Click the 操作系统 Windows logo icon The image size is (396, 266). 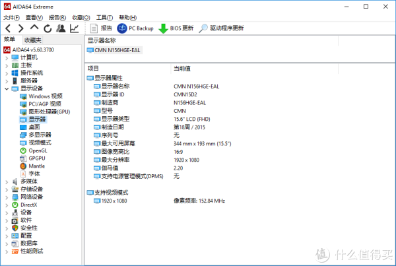pyautogui.click(x=15, y=73)
